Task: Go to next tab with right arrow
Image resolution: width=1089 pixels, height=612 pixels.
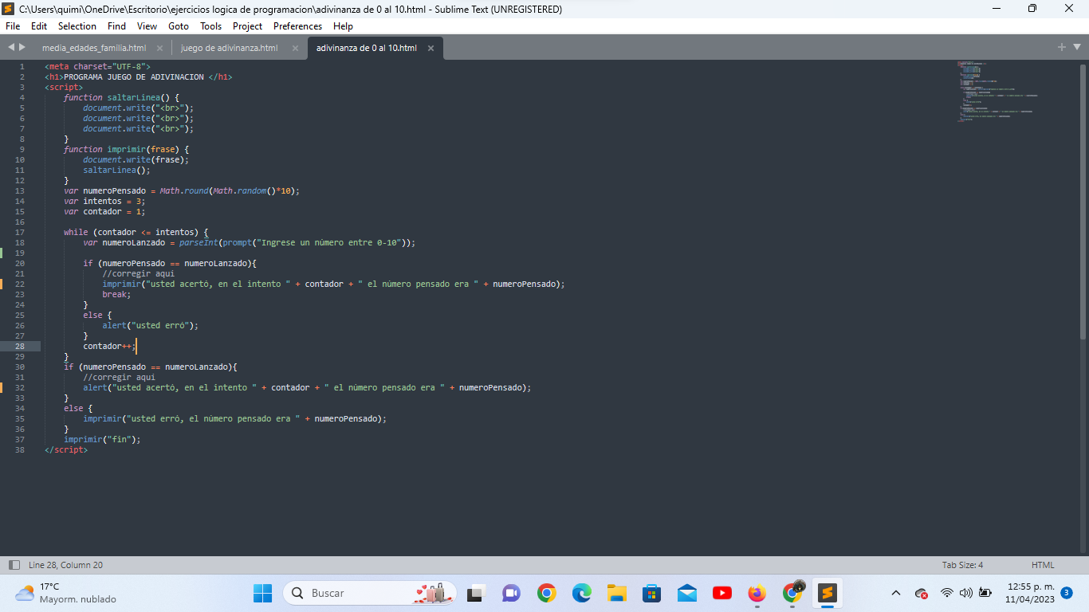Action: pos(22,48)
